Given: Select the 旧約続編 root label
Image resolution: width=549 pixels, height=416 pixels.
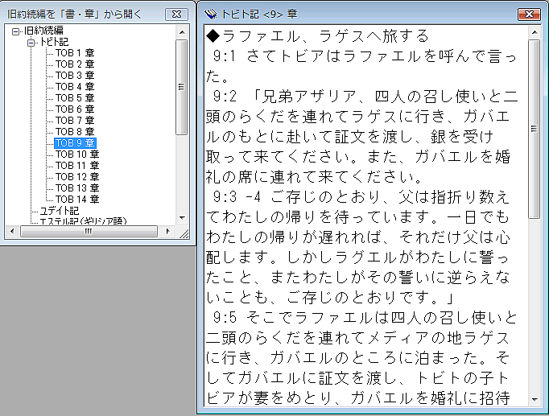Looking at the screenshot, I should pos(43,31).
